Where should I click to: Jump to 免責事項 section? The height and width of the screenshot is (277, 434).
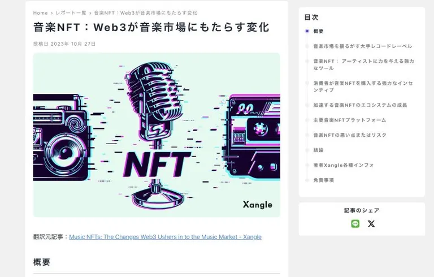coord(324,180)
